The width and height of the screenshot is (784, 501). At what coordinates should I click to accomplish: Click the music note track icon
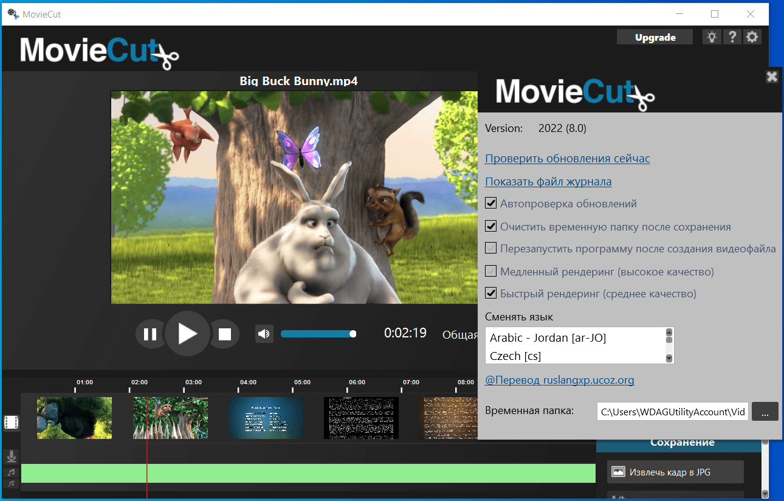11,472
